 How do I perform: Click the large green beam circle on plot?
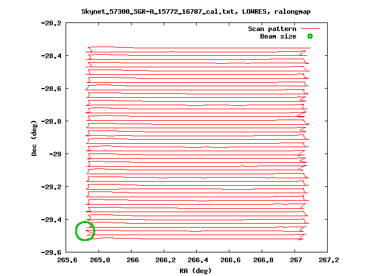click(x=85, y=231)
